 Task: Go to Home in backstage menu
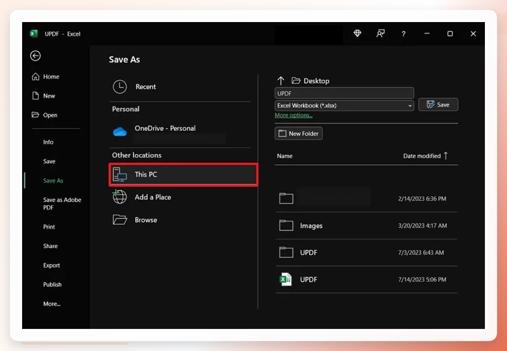click(x=51, y=76)
